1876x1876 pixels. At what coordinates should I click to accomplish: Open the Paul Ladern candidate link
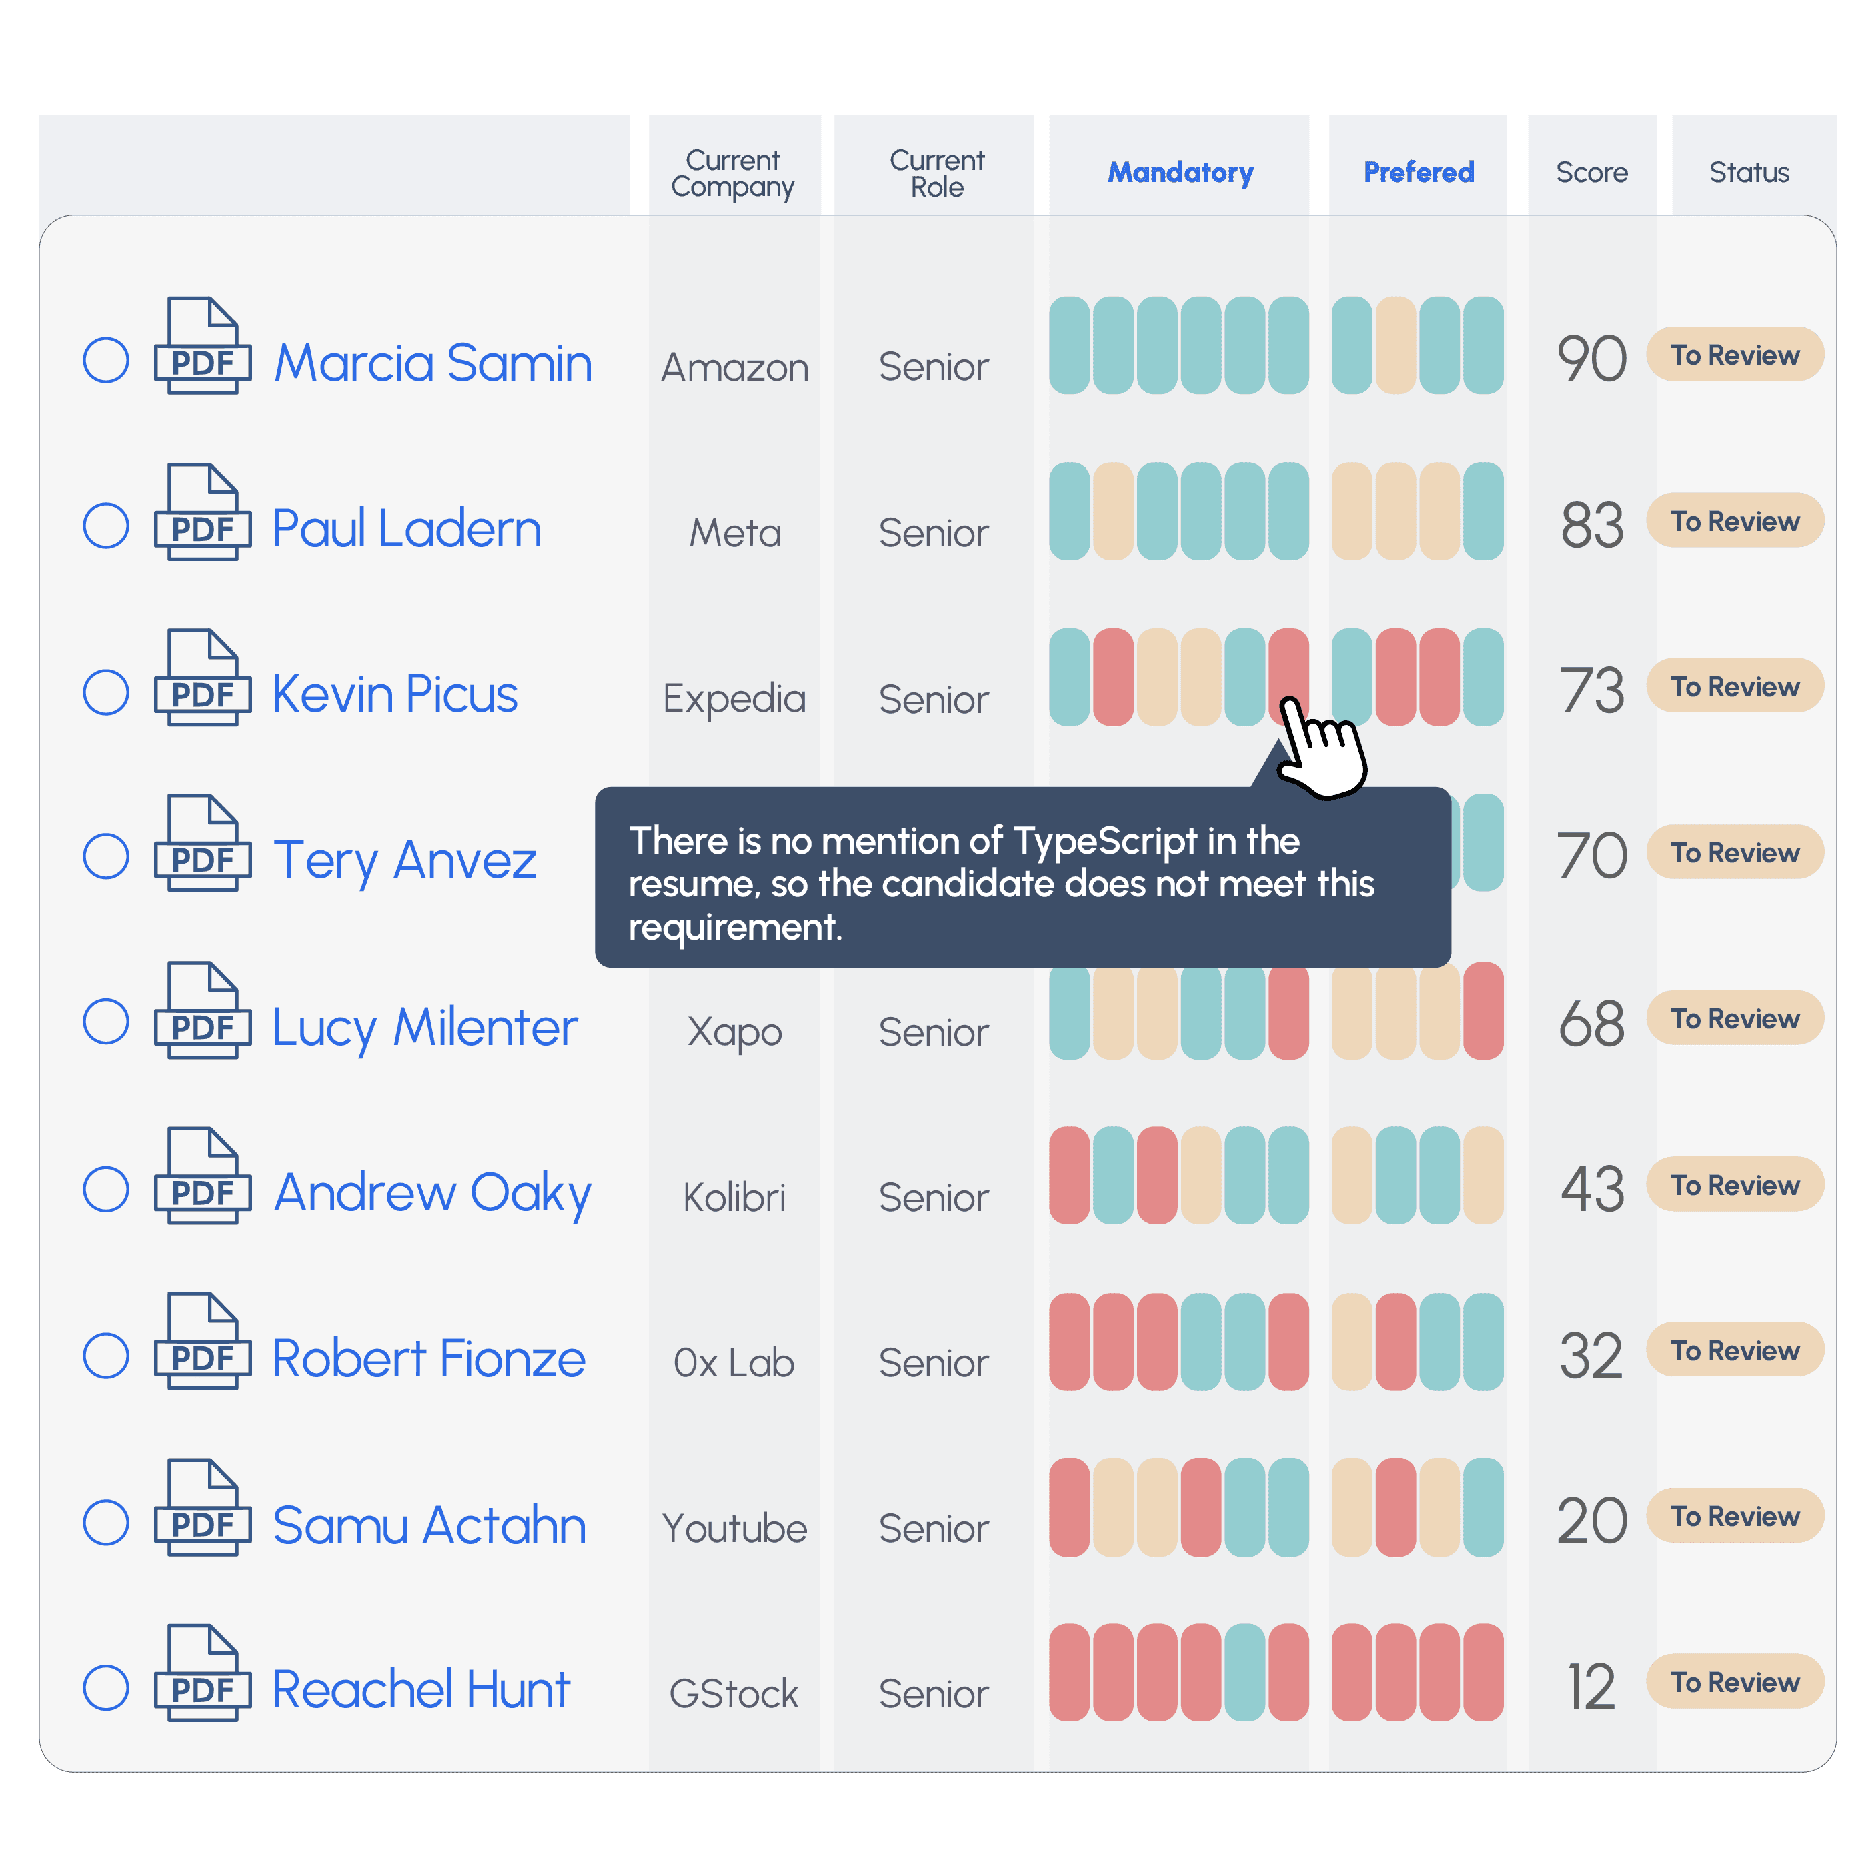click(x=407, y=530)
